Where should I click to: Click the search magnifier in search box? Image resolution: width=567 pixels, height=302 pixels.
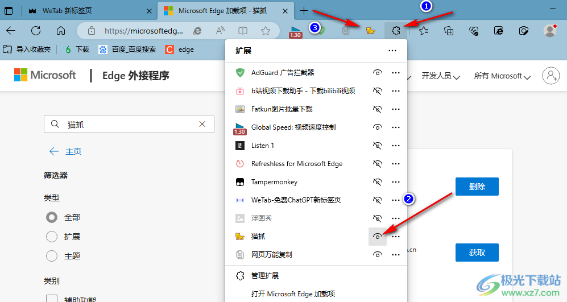click(x=55, y=124)
